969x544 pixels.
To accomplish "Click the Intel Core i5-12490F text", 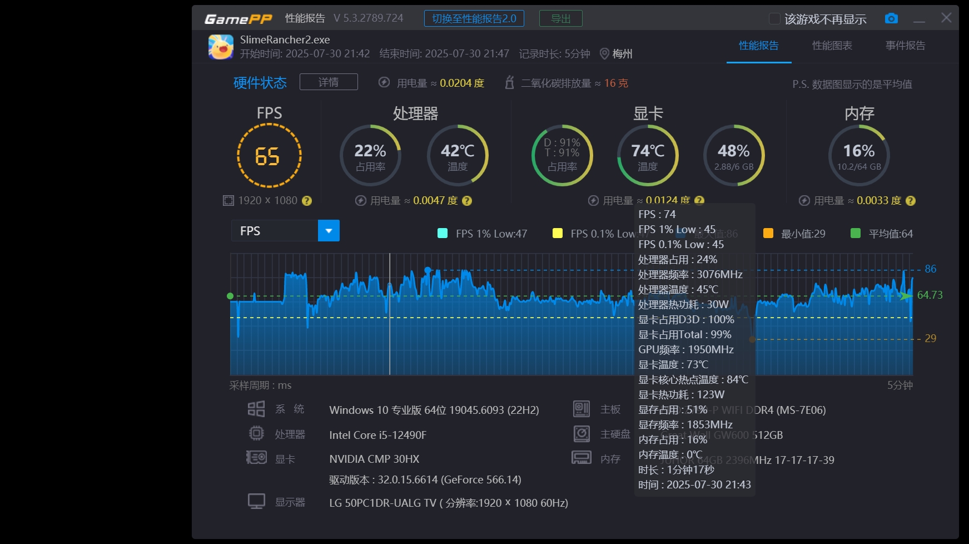I will (x=377, y=435).
